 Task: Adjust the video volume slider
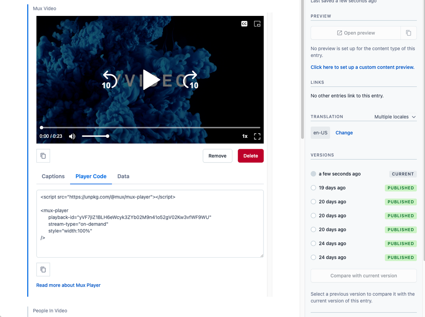[x=96, y=136]
